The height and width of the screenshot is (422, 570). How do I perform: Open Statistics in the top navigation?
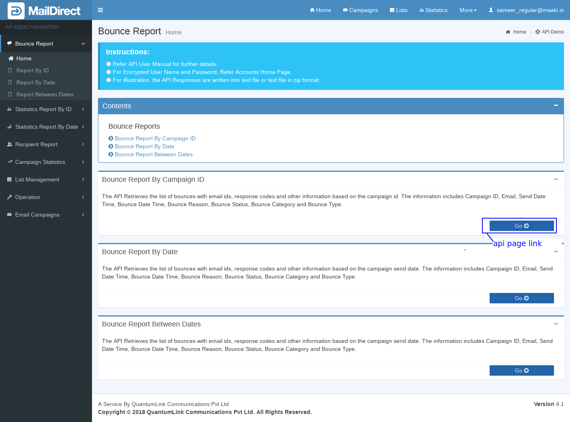coord(433,10)
